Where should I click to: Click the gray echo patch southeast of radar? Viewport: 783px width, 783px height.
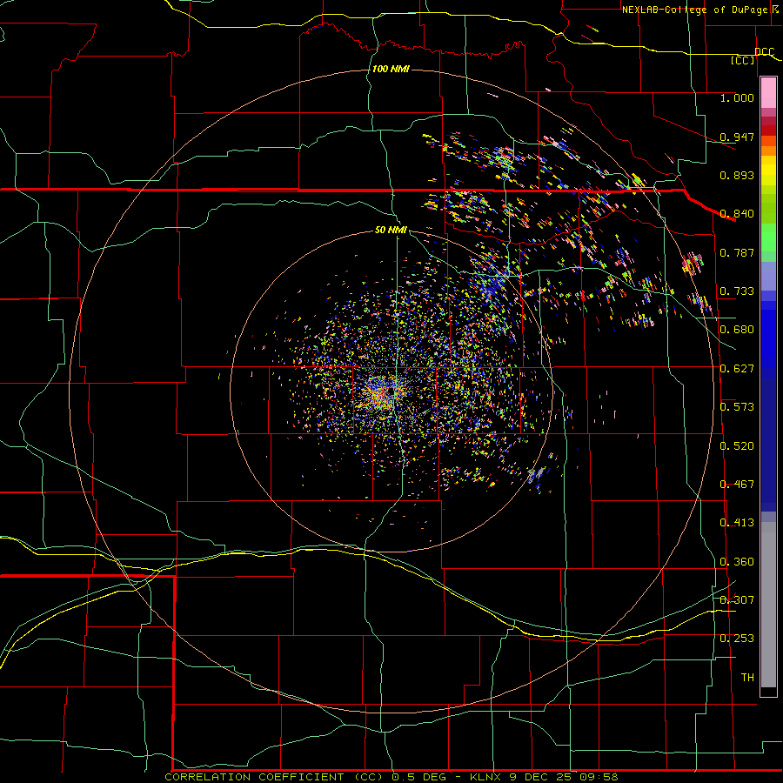tap(536, 474)
